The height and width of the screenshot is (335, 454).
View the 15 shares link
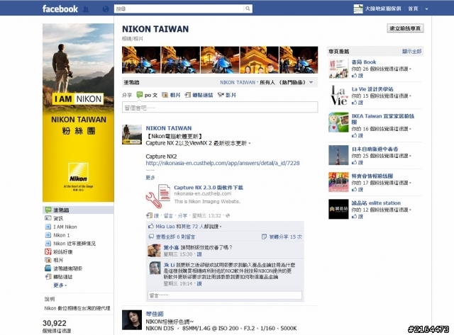click(x=285, y=237)
